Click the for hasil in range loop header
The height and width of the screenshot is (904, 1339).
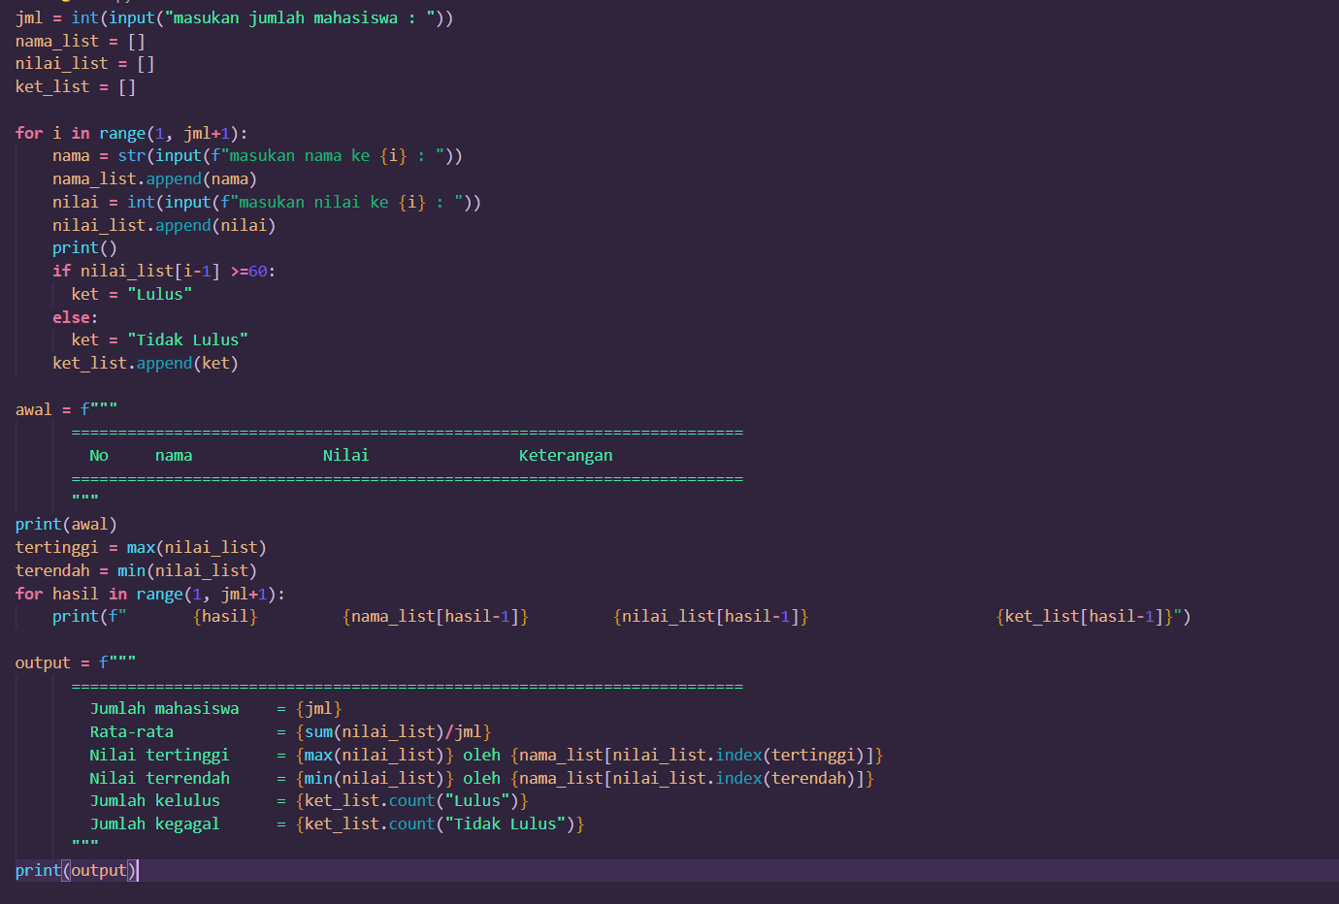tap(146, 593)
